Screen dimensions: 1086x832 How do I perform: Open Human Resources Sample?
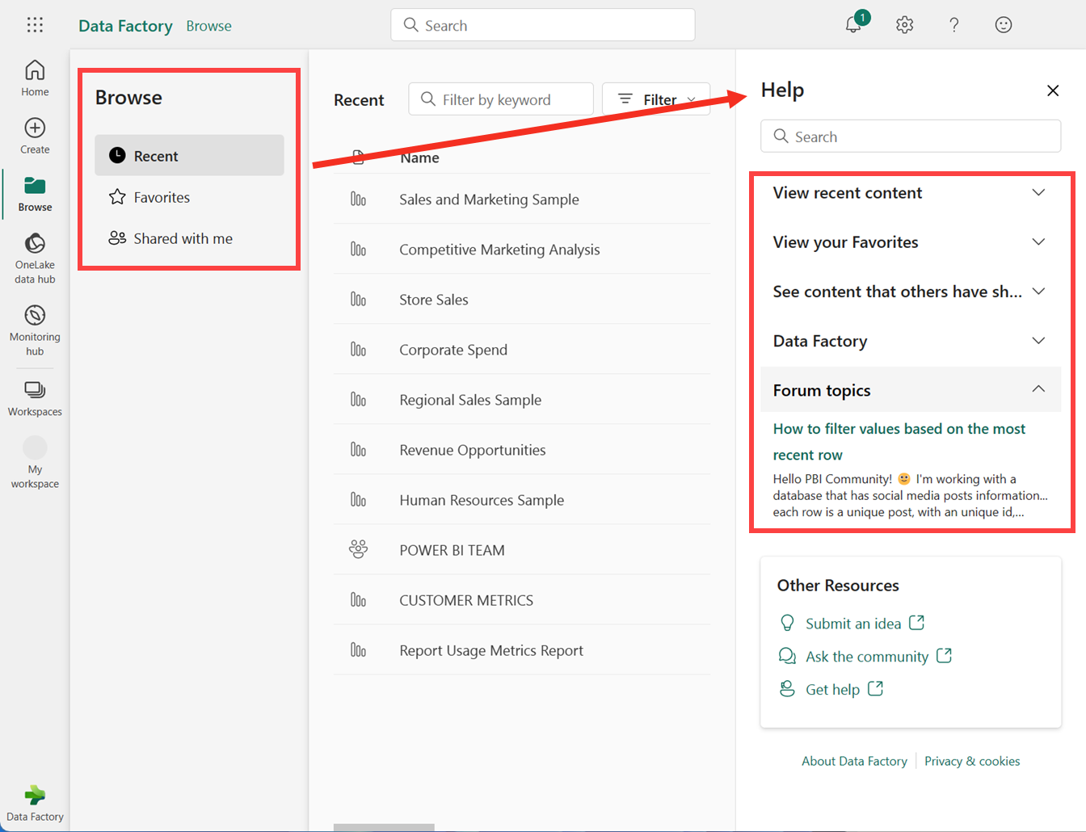point(482,500)
